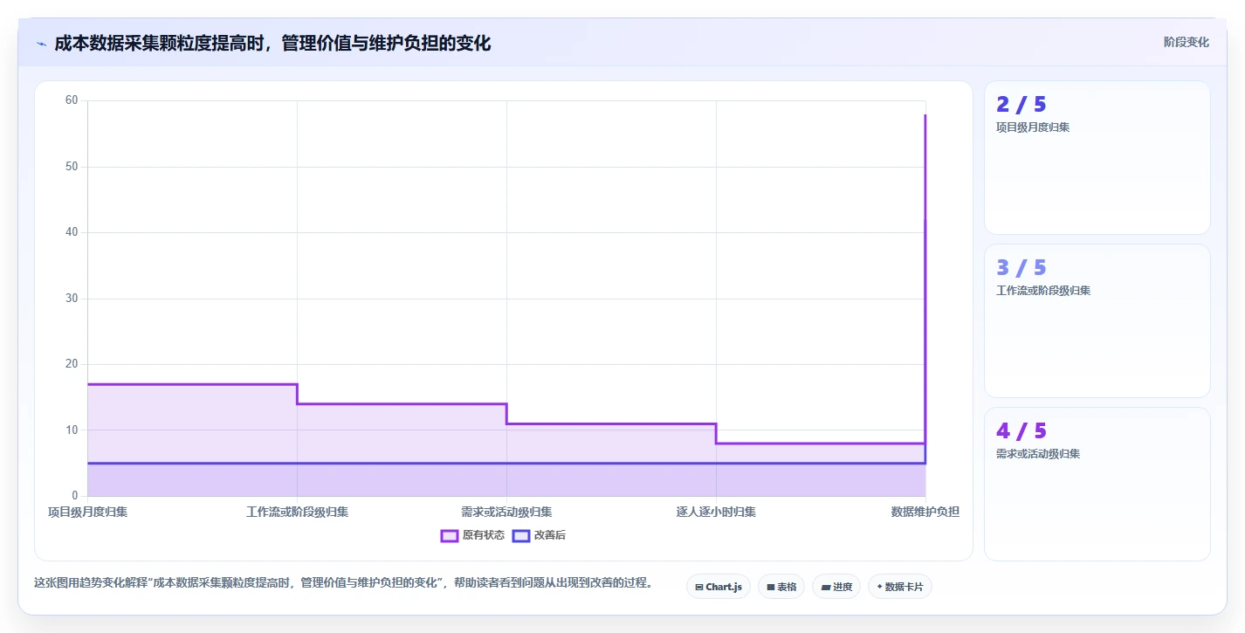1245x633 pixels.
Task: Toggle the 改善后 legend entry
Action: pos(539,535)
